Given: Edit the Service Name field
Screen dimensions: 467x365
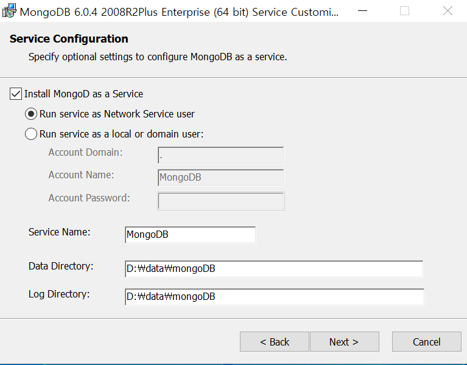Looking at the screenshot, I should click(x=191, y=235).
